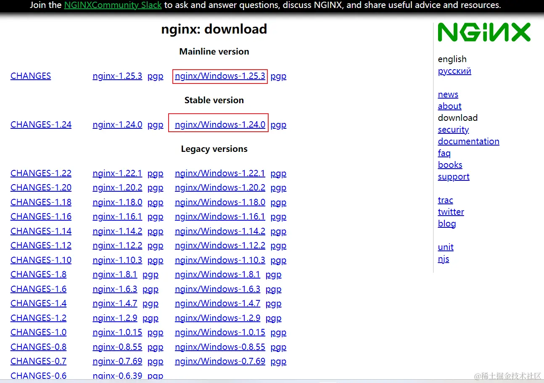Open the faq page
This screenshot has width=544, height=383.
point(444,153)
